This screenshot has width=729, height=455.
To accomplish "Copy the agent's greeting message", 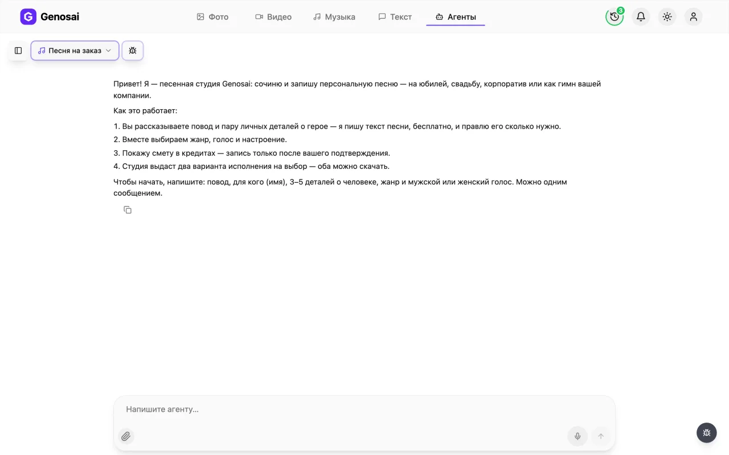I will coord(128,210).
